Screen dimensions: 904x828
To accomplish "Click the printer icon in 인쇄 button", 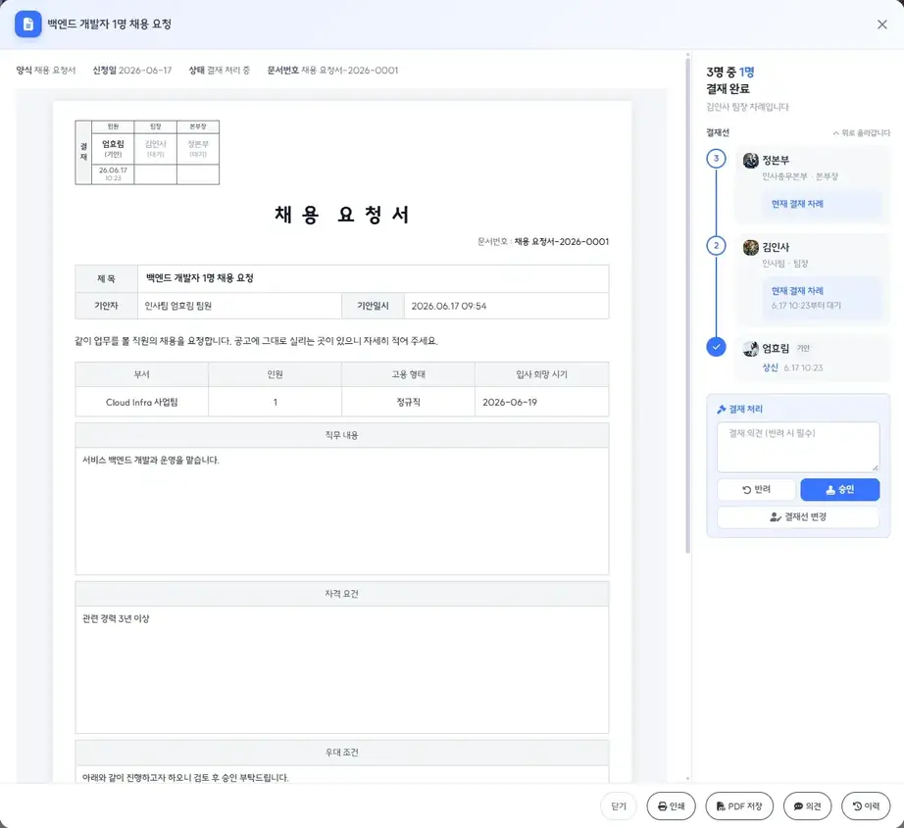I will coord(663,806).
